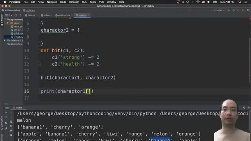
Task: Click the run-with-coverage icon in the toolbar
Action: point(238,11)
